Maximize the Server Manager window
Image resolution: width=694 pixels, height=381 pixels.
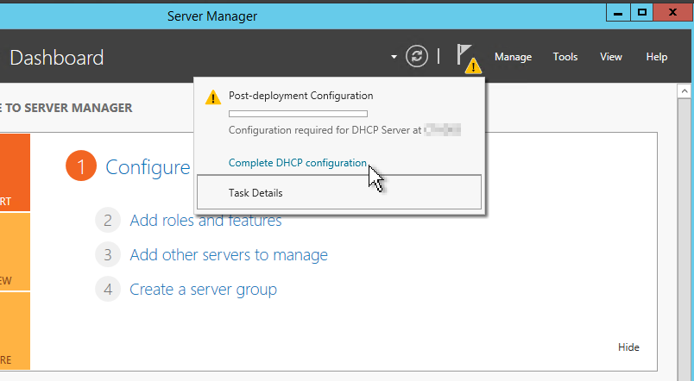click(642, 13)
